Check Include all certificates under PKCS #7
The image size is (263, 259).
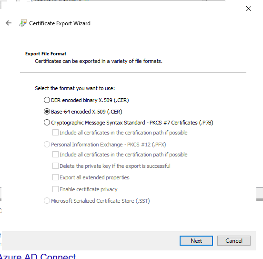55,132
